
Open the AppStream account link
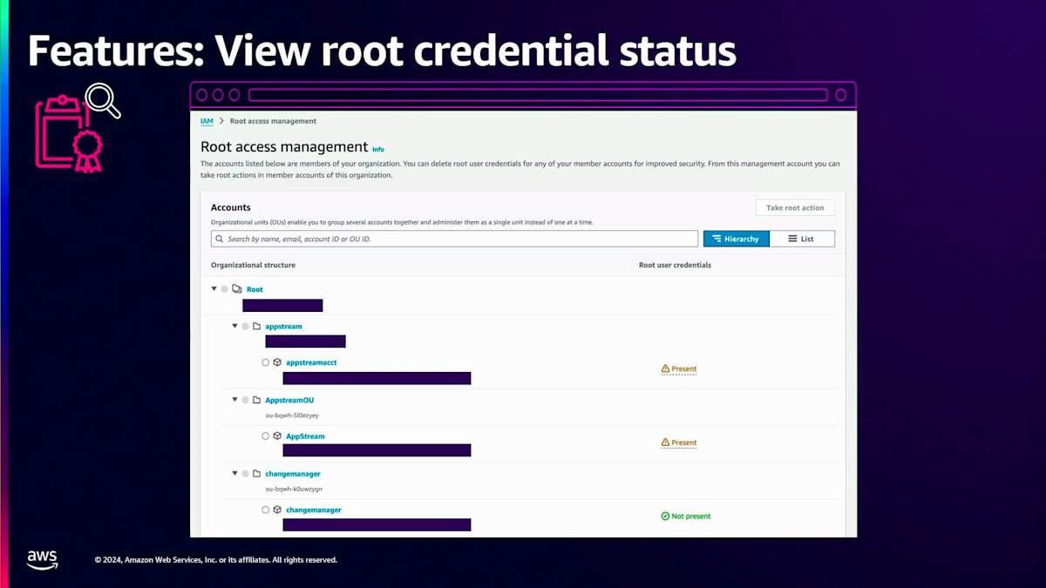coord(305,436)
